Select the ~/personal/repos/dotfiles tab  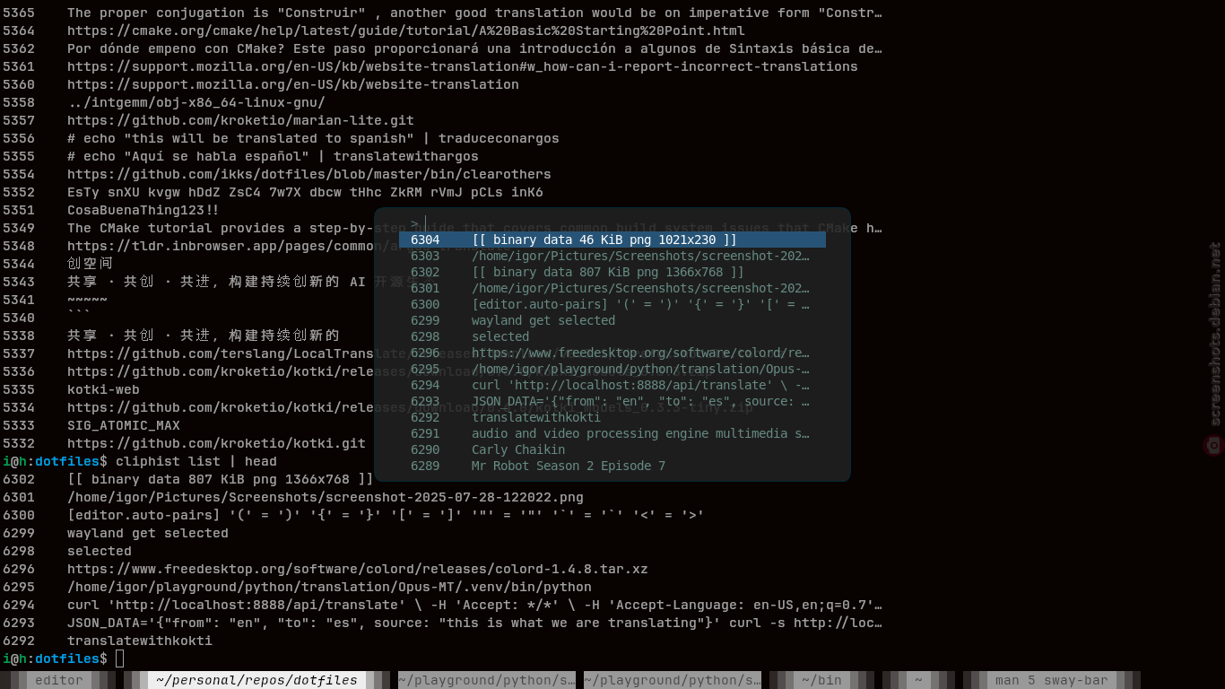point(256,680)
